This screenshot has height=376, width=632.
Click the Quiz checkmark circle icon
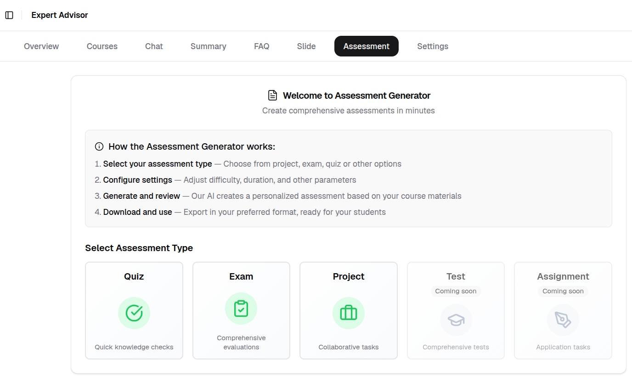point(134,313)
